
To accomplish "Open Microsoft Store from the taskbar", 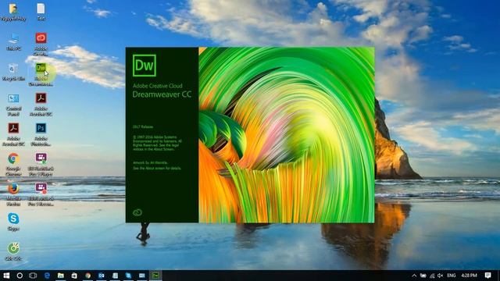I will (74, 276).
